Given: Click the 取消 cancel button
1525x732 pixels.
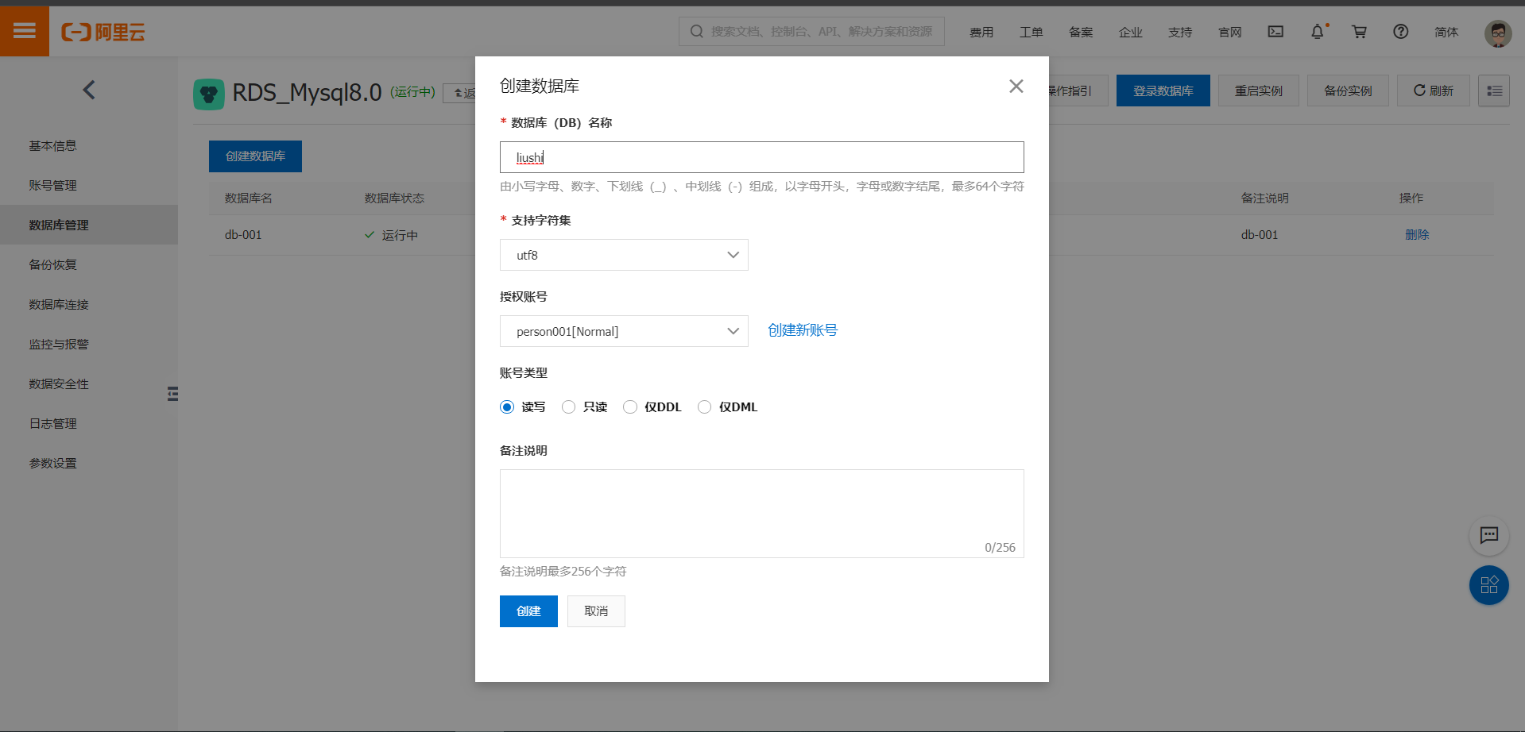Looking at the screenshot, I should 596,611.
